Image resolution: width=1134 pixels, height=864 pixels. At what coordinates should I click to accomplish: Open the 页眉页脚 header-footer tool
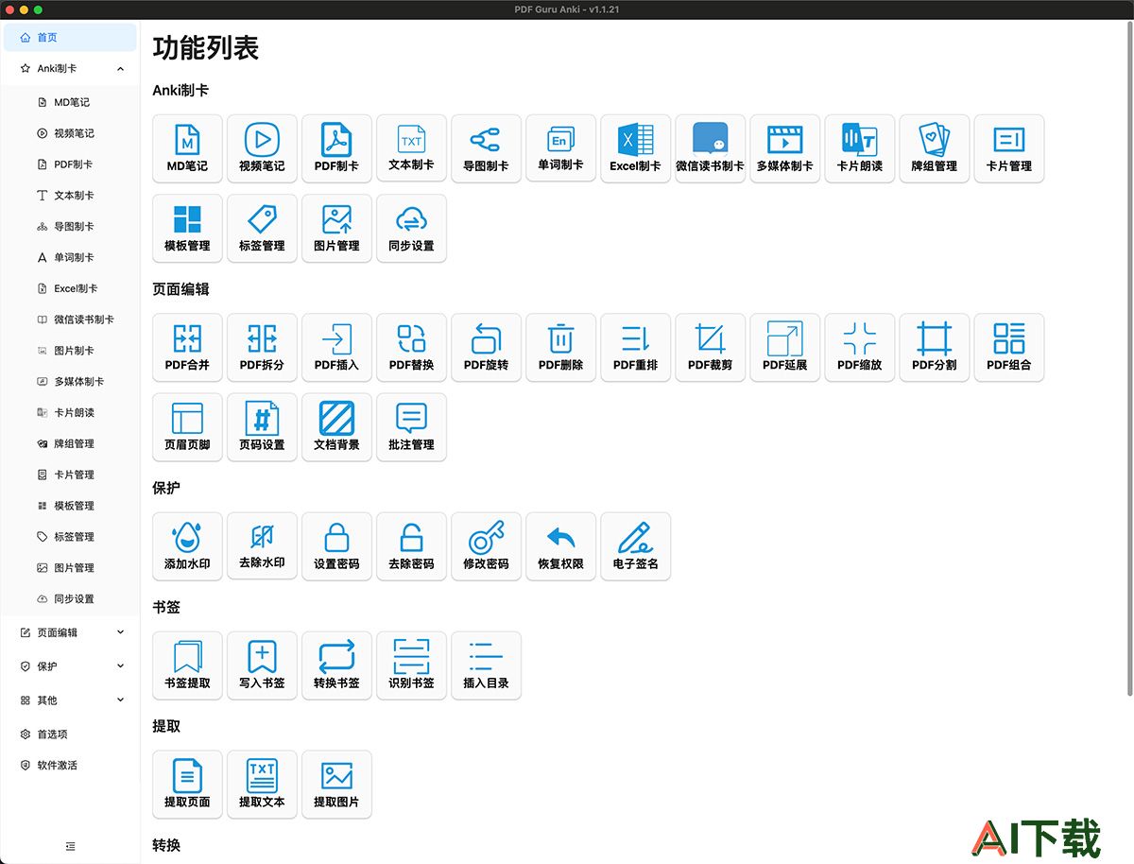(x=187, y=426)
